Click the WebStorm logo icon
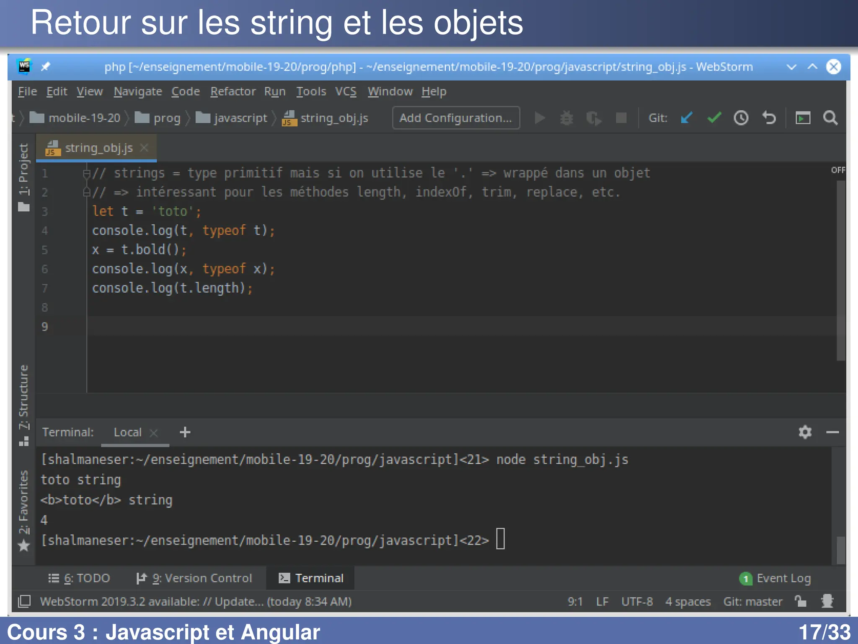Screen dimensions: 858x644 (25, 67)
